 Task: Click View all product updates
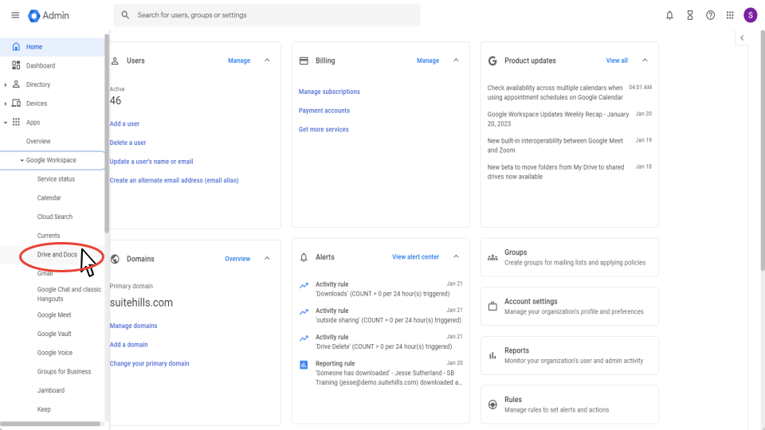(617, 61)
